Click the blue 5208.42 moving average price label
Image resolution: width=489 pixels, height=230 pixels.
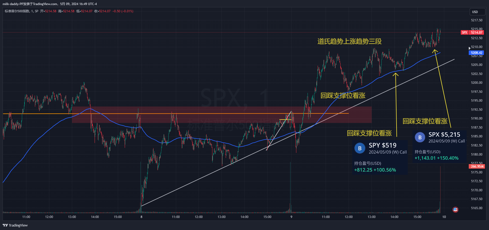tap(476, 53)
